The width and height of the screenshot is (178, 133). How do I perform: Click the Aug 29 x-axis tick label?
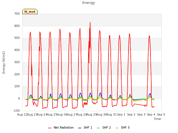click(92, 114)
